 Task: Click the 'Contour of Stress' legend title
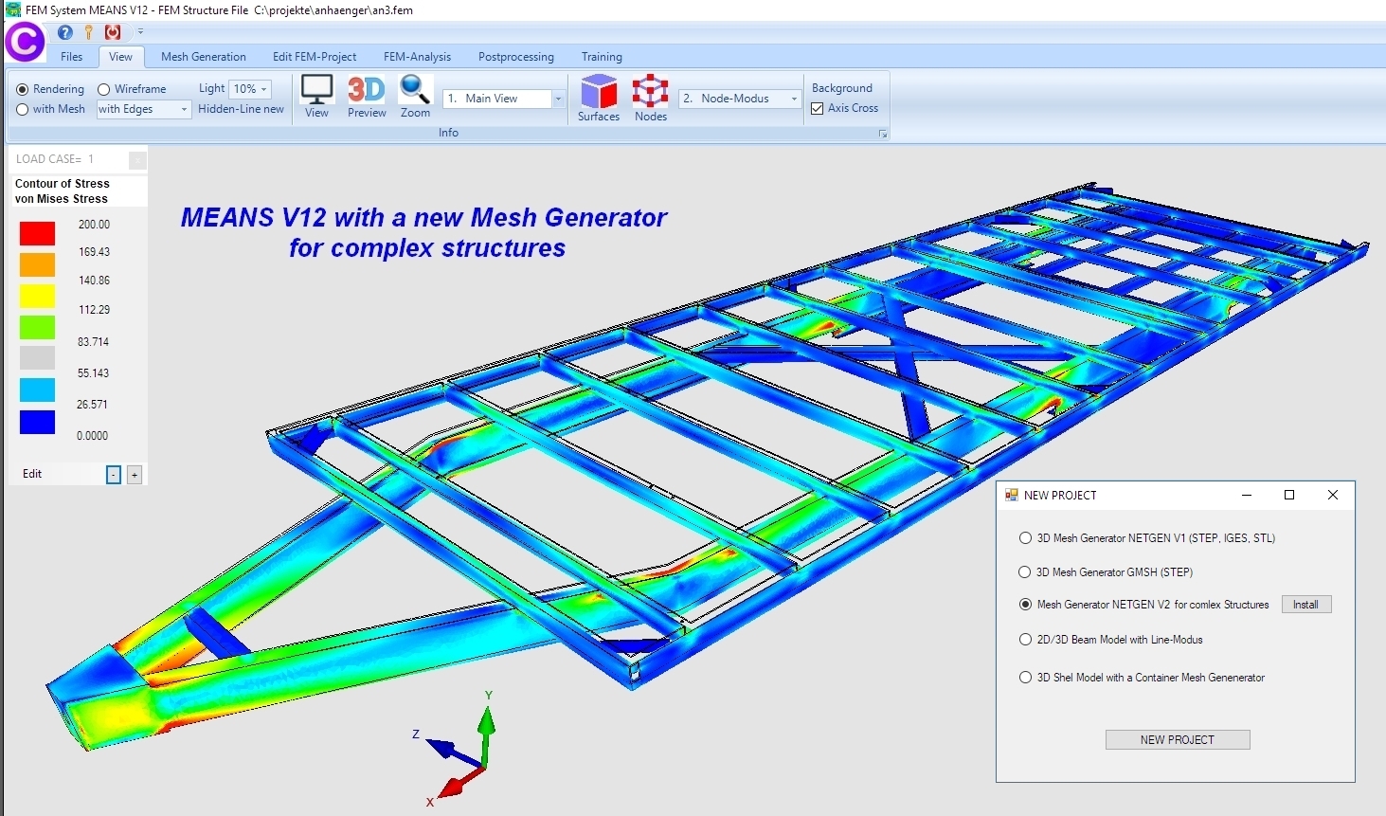63,184
